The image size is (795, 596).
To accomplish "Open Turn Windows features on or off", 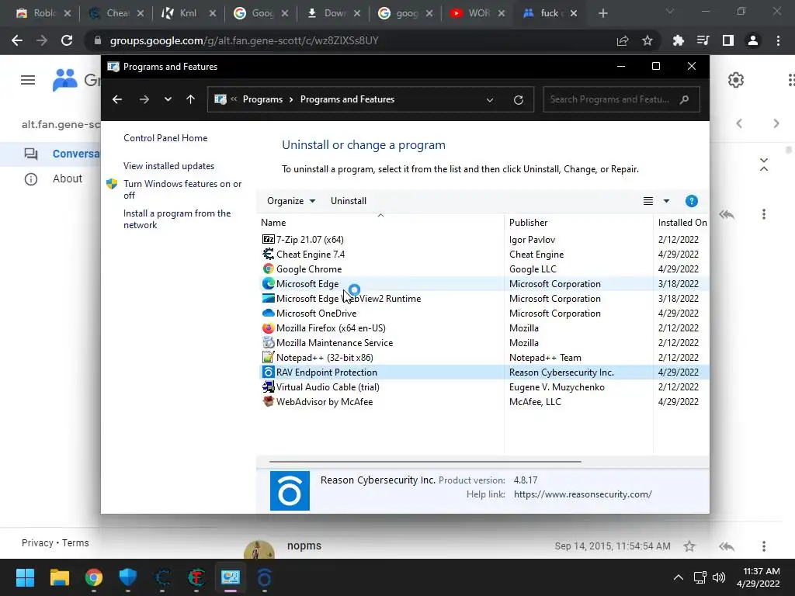I will point(182,189).
